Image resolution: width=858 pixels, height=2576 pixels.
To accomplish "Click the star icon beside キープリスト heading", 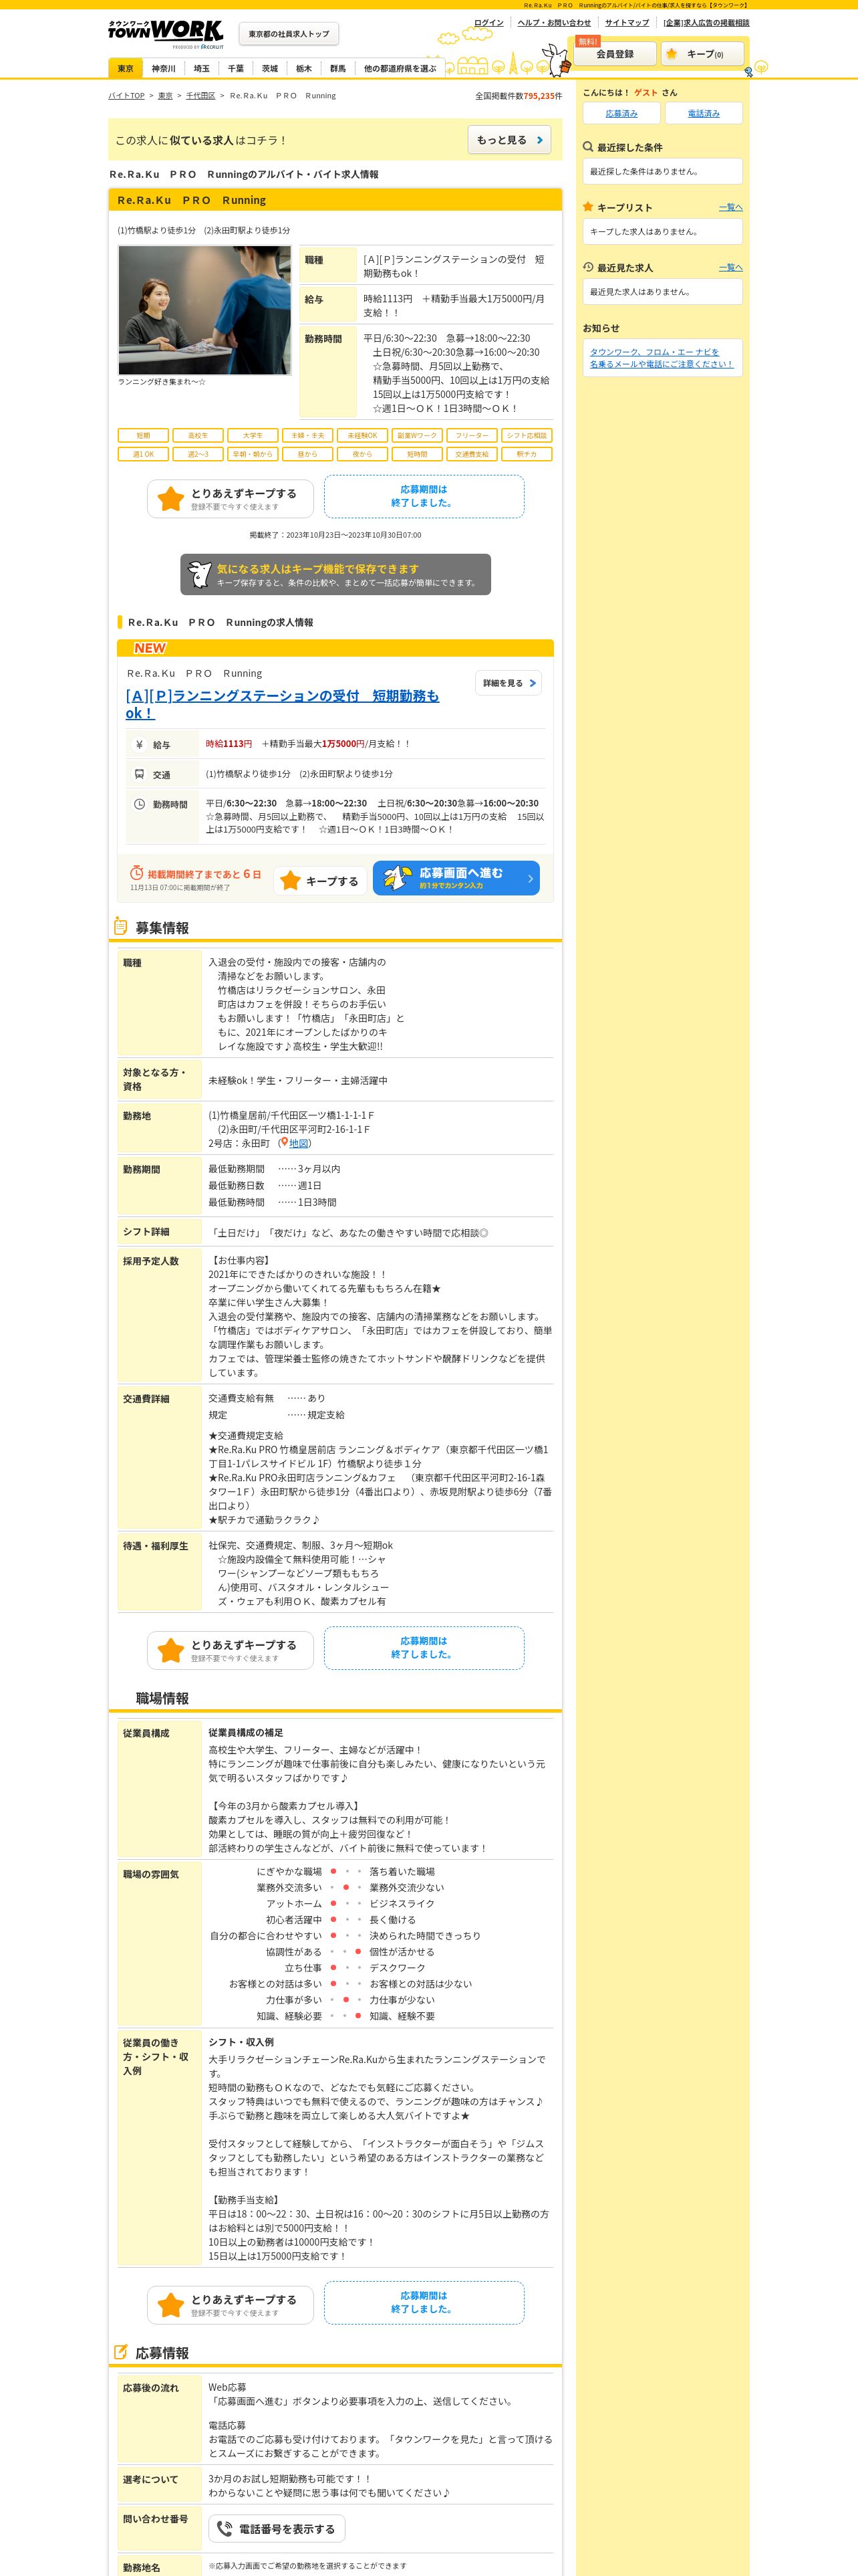I will pos(588,207).
